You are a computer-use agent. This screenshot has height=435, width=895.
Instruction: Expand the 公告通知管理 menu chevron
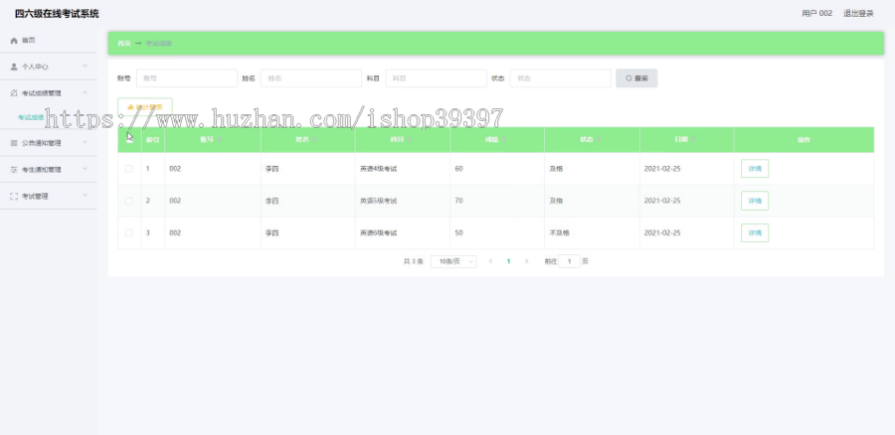pos(86,143)
